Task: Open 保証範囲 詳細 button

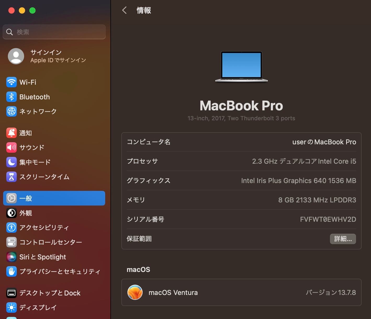Action: click(343, 239)
